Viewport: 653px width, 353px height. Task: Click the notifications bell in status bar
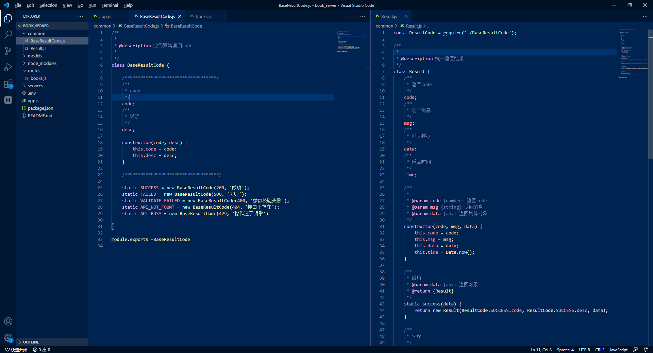[646, 350]
